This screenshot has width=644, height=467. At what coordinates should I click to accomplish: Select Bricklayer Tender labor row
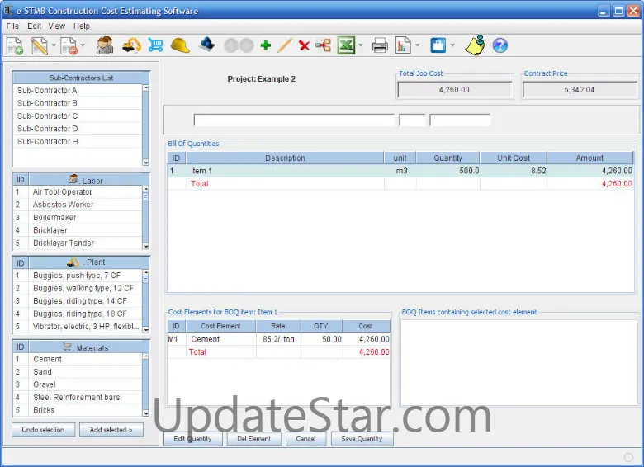tap(78, 243)
